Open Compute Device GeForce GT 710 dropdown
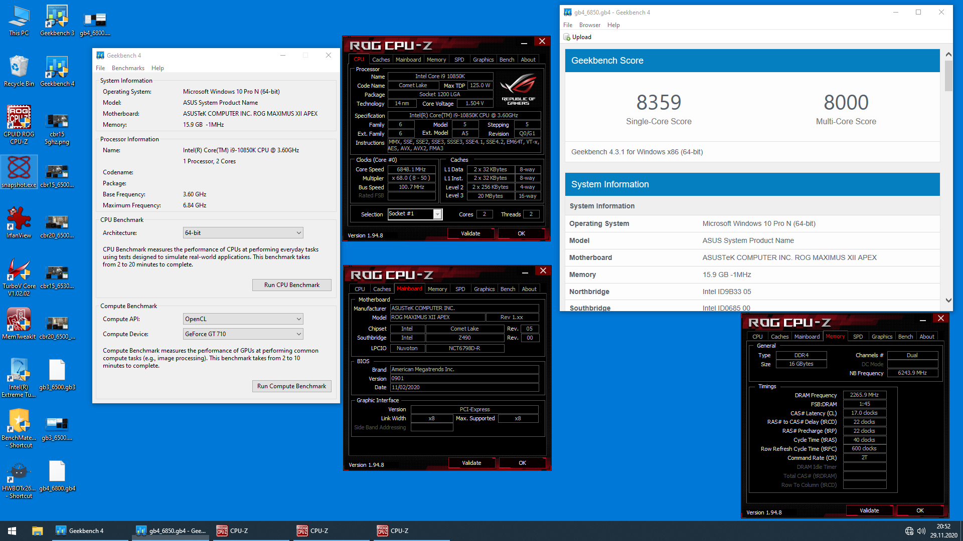 pyautogui.click(x=243, y=334)
